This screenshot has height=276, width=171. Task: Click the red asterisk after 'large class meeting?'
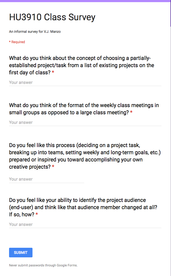pos(131,112)
